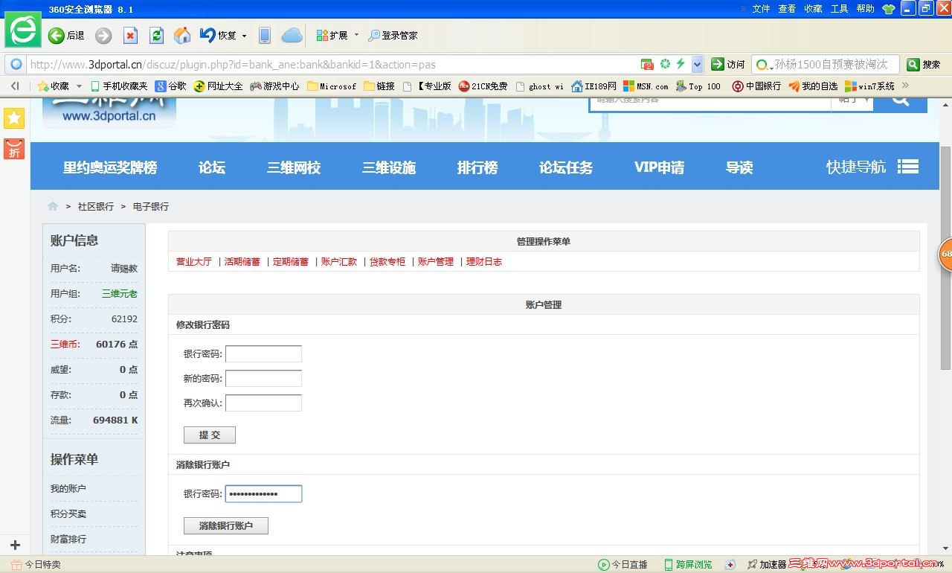This screenshot has height=573, width=952.
Task: Open 今日特卖 in status bar
Action: 36,565
